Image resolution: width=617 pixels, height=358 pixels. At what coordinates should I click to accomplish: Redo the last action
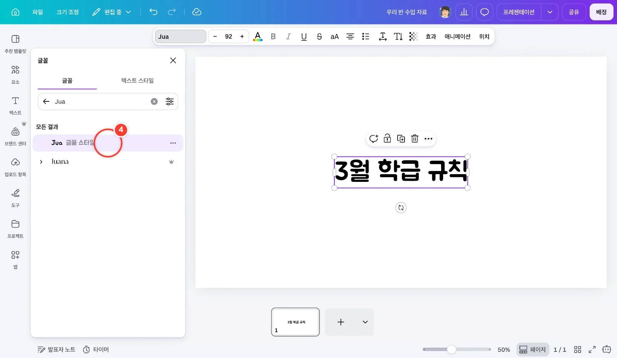click(172, 12)
